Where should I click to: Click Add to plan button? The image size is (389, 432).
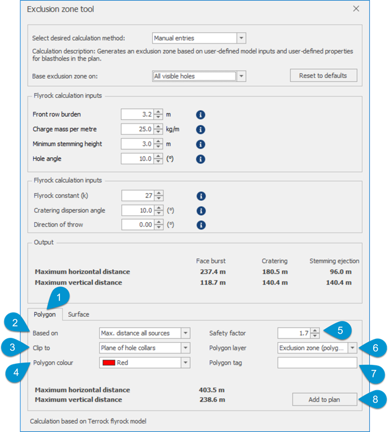click(x=325, y=399)
